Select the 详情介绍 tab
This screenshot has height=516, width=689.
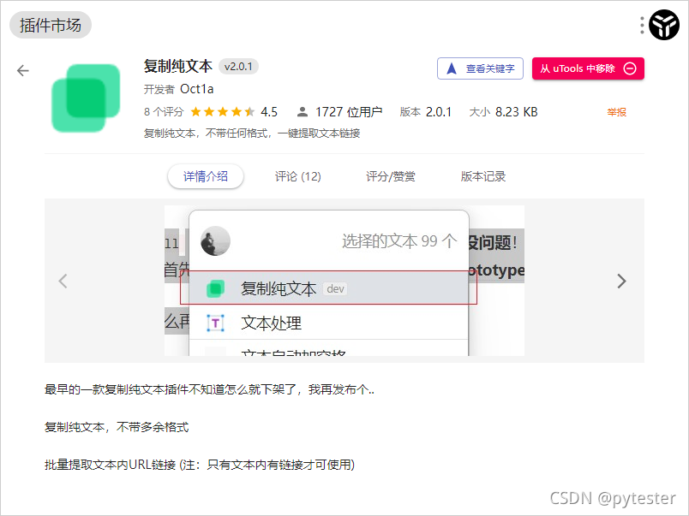206,176
